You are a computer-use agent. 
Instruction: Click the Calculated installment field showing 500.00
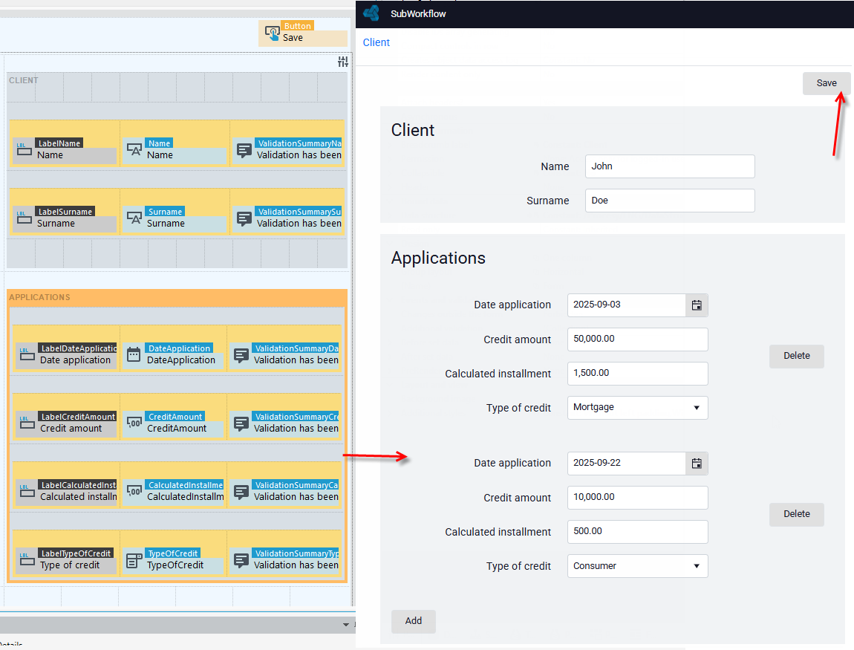coord(637,532)
